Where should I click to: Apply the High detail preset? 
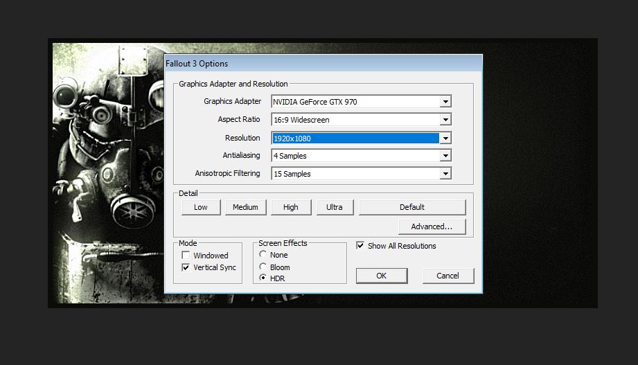(291, 207)
